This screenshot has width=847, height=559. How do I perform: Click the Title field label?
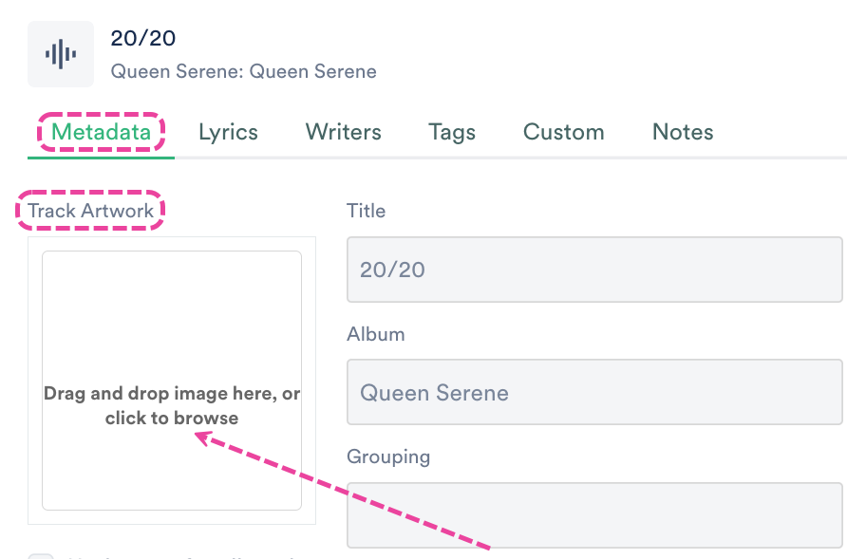click(367, 211)
